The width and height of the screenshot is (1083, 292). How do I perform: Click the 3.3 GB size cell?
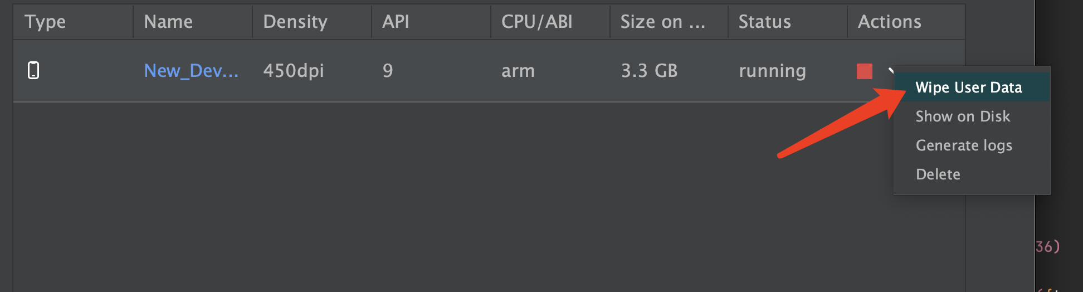[649, 71]
